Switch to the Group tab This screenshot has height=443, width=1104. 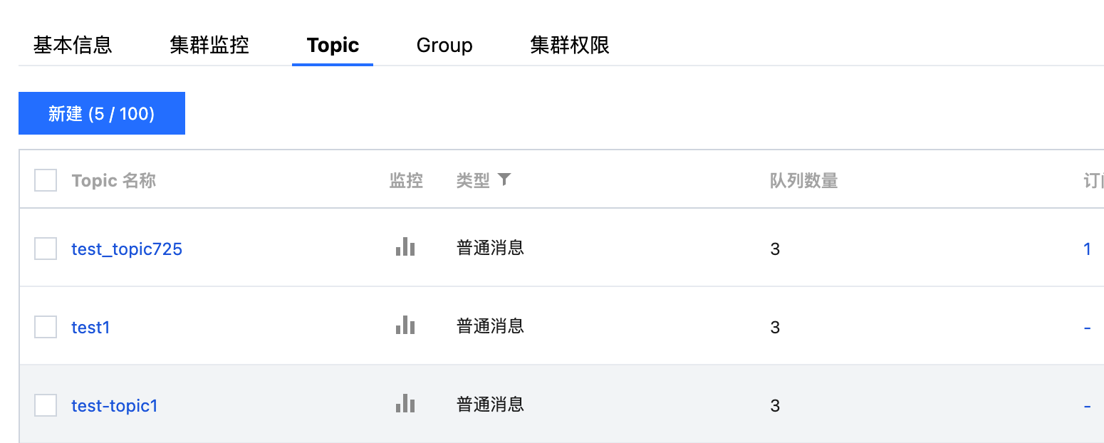tap(444, 45)
